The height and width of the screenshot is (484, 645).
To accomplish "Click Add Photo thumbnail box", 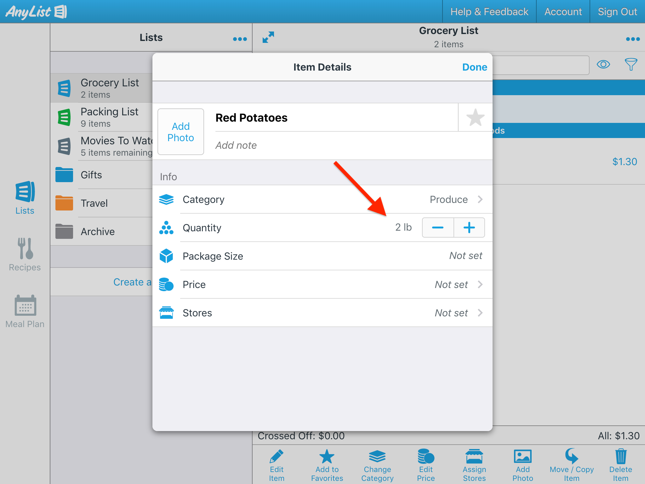I will click(180, 132).
